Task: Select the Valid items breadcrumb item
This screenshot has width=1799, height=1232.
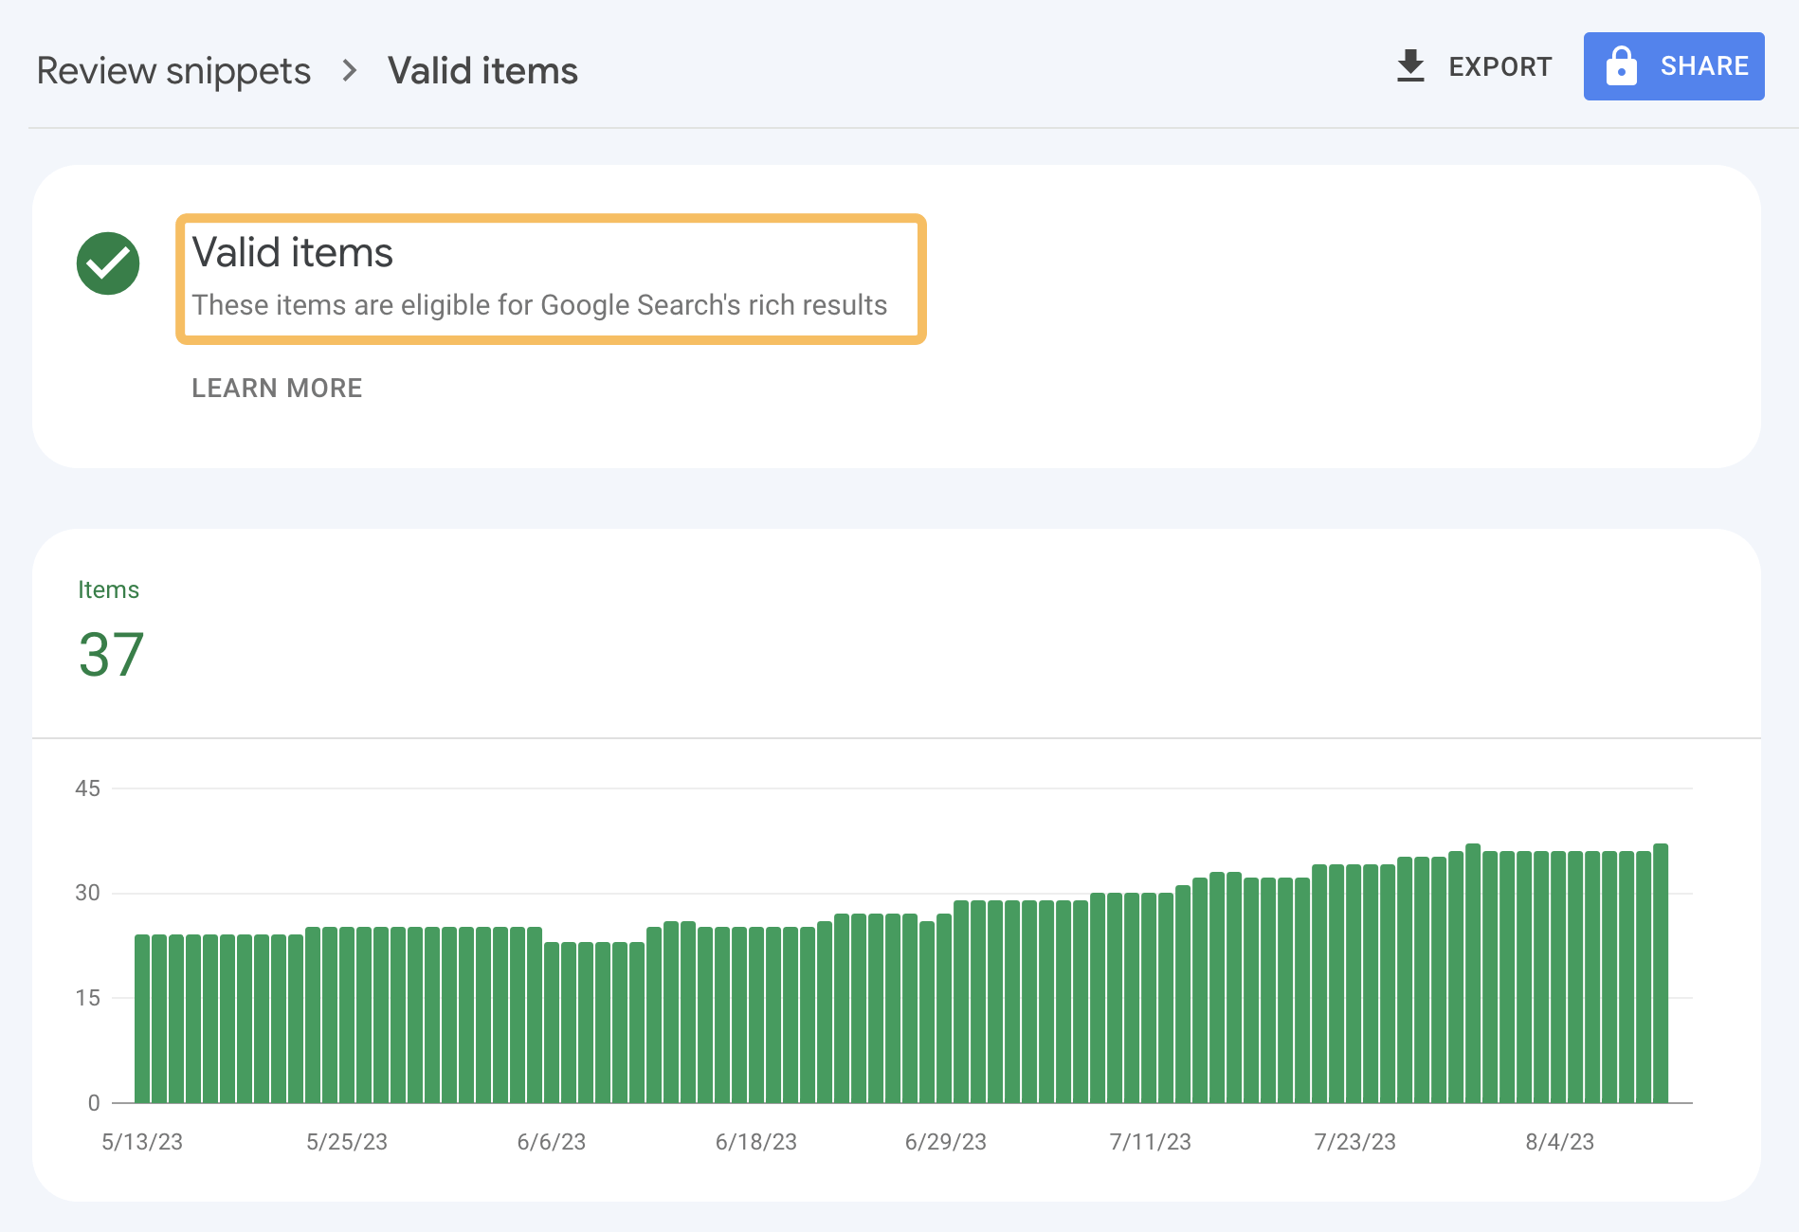Action: 482,70
